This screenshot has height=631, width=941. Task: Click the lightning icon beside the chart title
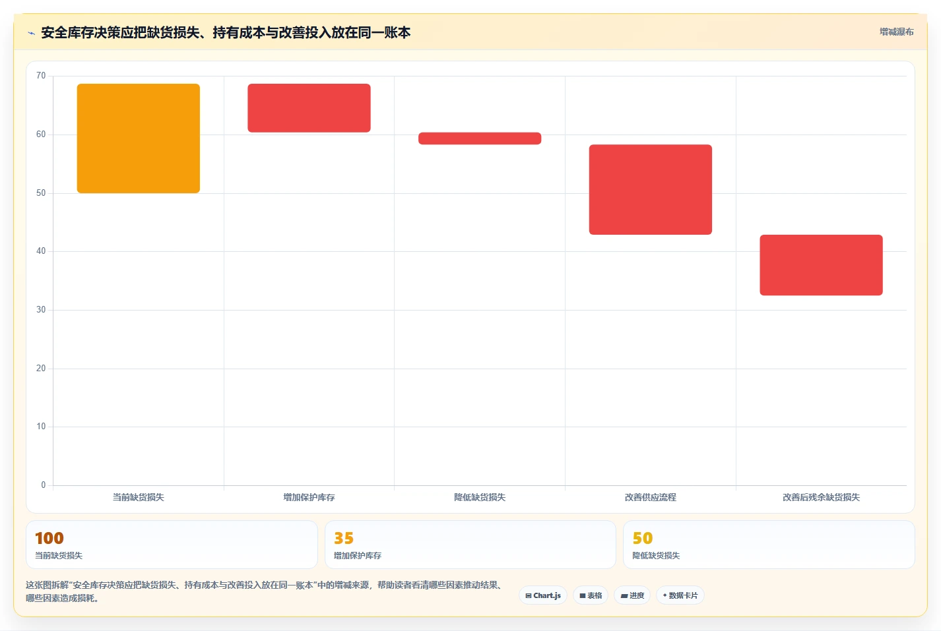coord(31,33)
